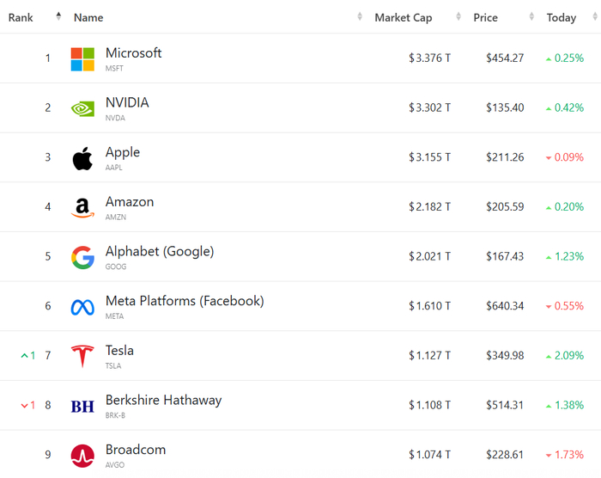This screenshot has height=478, width=601.
Task: Click the Apple logo icon
Action: coord(82,158)
